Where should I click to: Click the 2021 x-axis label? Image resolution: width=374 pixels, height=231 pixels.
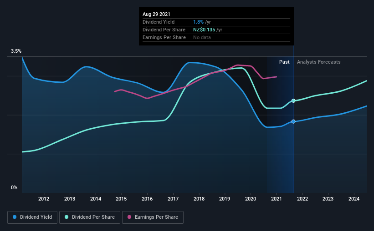[x=276, y=199]
